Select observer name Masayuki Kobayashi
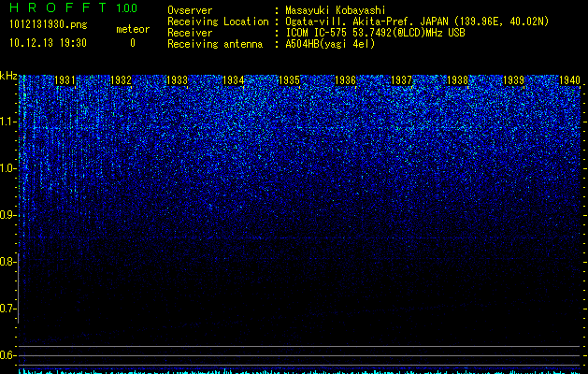The width and height of the screenshot is (588, 374). pyautogui.click(x=336, y=10)
